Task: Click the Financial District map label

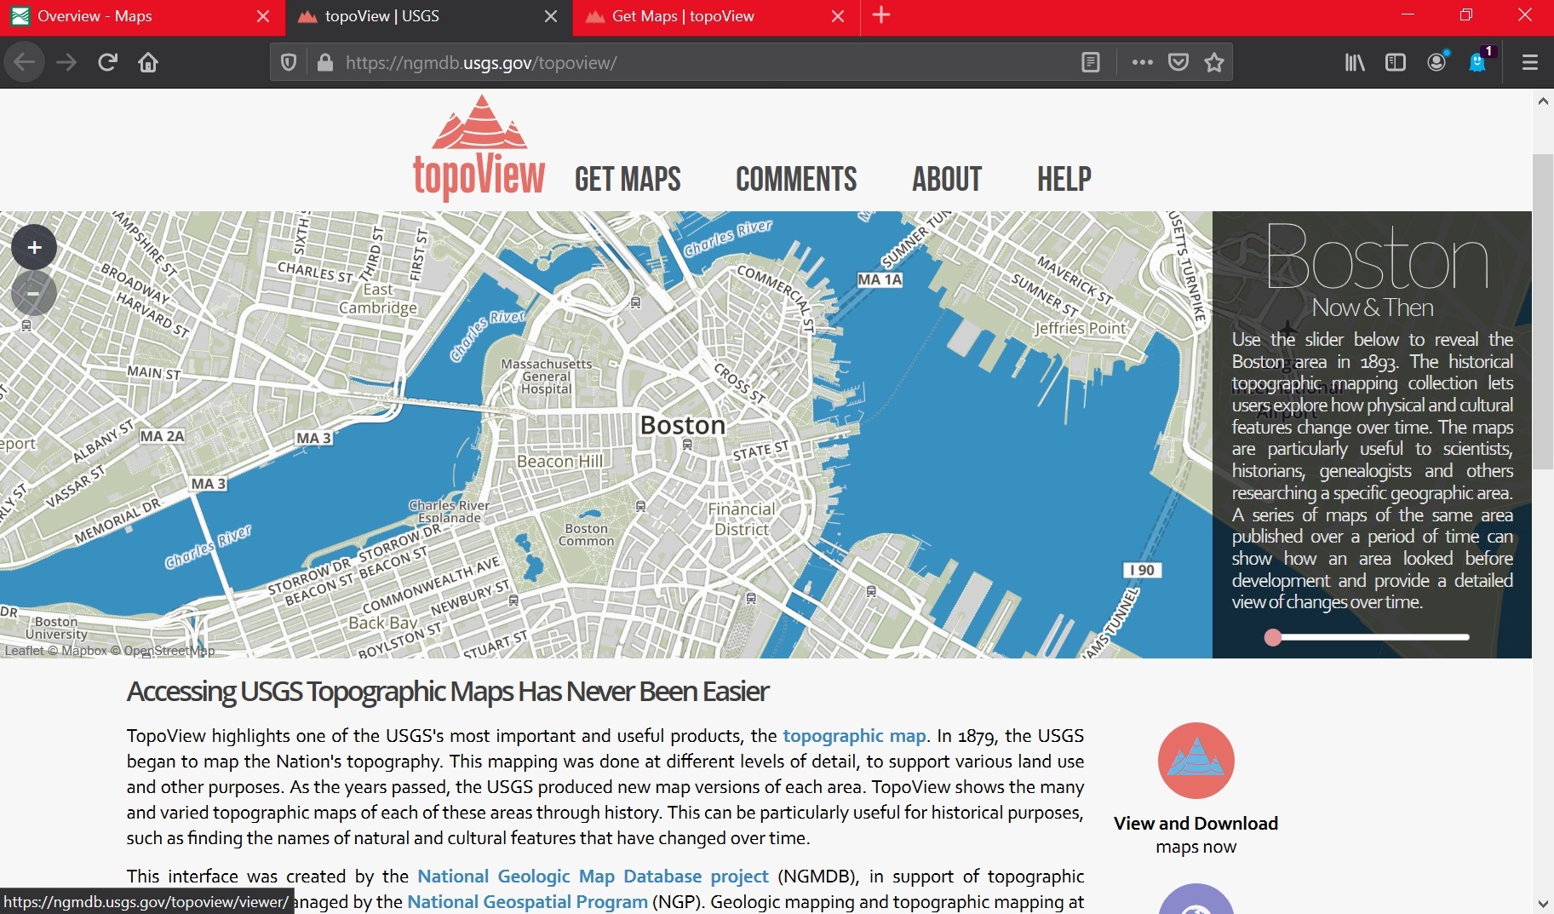Action: pyautogui.click(x=742, y=519)
